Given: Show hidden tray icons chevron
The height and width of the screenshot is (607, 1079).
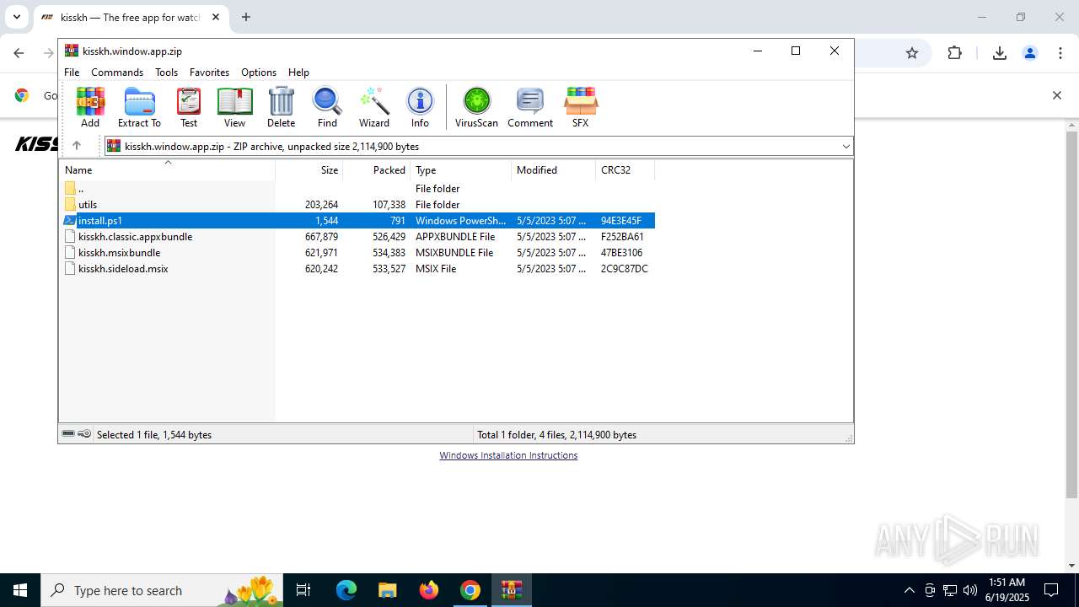Looking at the screenshot, I should (x=909, y=590).
